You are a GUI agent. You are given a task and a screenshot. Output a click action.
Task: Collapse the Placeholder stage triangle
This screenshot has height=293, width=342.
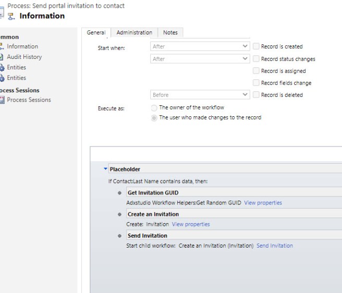coord(105,169)
